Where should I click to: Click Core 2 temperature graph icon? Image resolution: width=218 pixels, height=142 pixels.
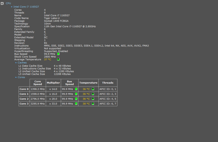[93, 99]
